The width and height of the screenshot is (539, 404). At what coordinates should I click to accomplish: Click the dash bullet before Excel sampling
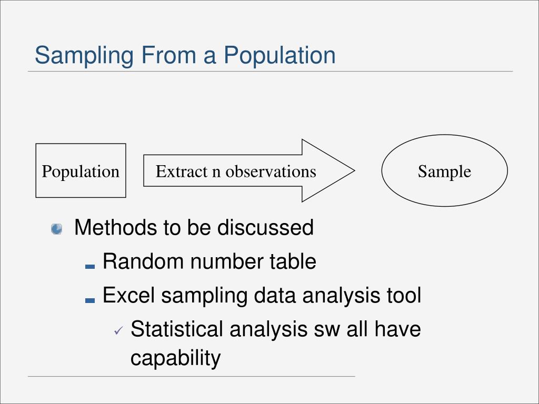[89, 300]
